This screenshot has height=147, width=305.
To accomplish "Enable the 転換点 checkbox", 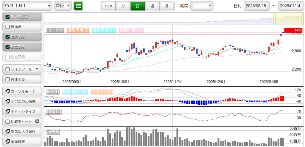I will (x=8, y=27).
